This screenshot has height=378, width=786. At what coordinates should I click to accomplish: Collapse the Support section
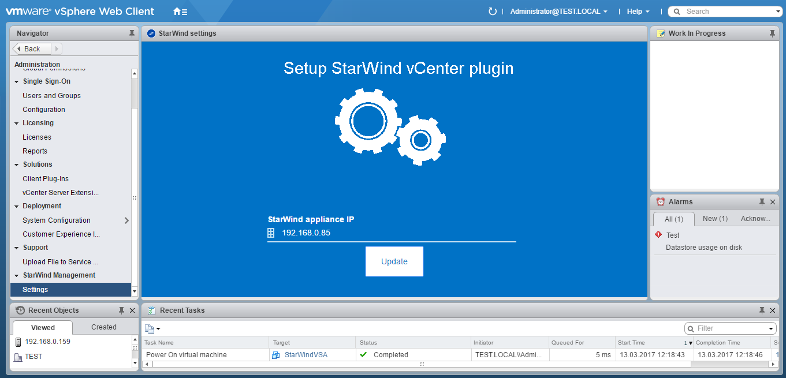pyautogui.click(x=17, y=248)
